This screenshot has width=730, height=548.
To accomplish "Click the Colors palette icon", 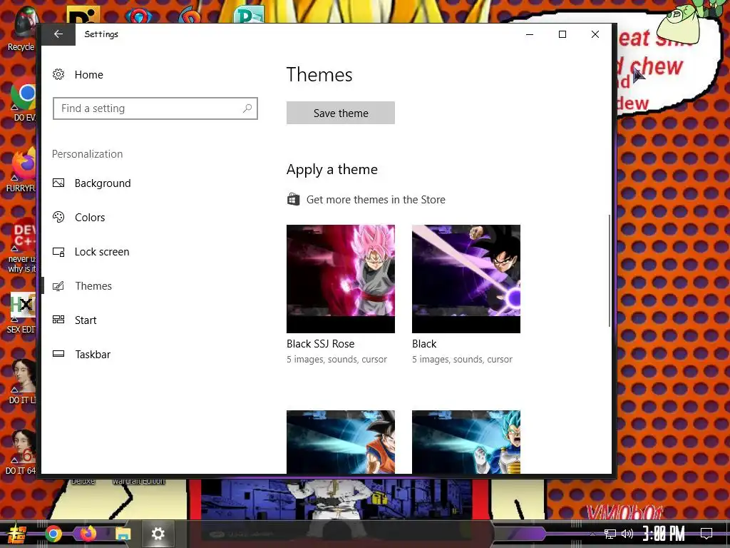I will click(58, 217).
